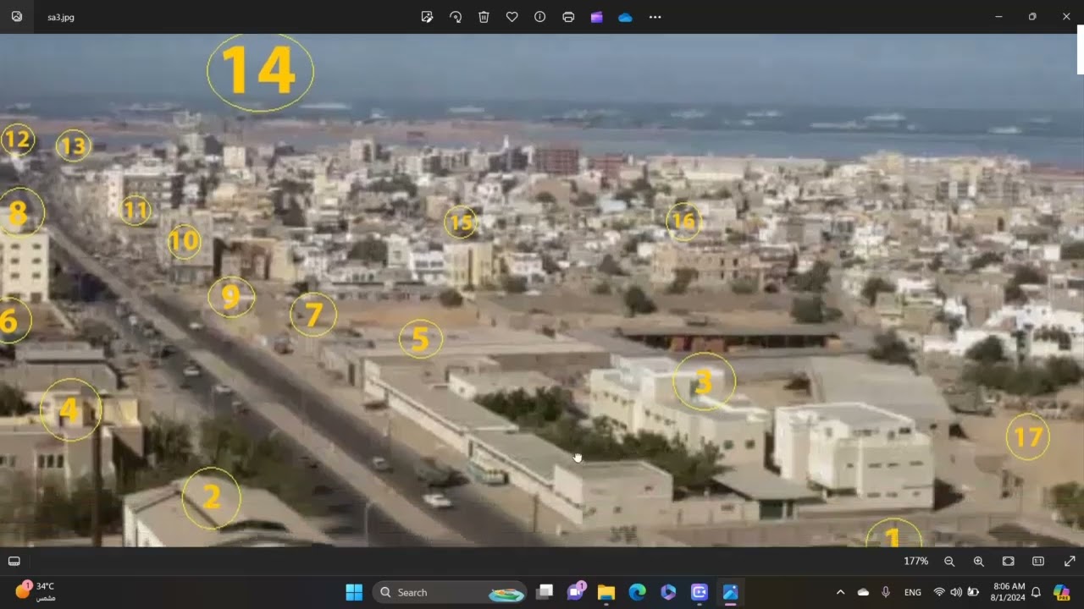Open battery status tray icon
Image resolution: width=1084 pixels, height=609 pixels.
click(974, 592)
